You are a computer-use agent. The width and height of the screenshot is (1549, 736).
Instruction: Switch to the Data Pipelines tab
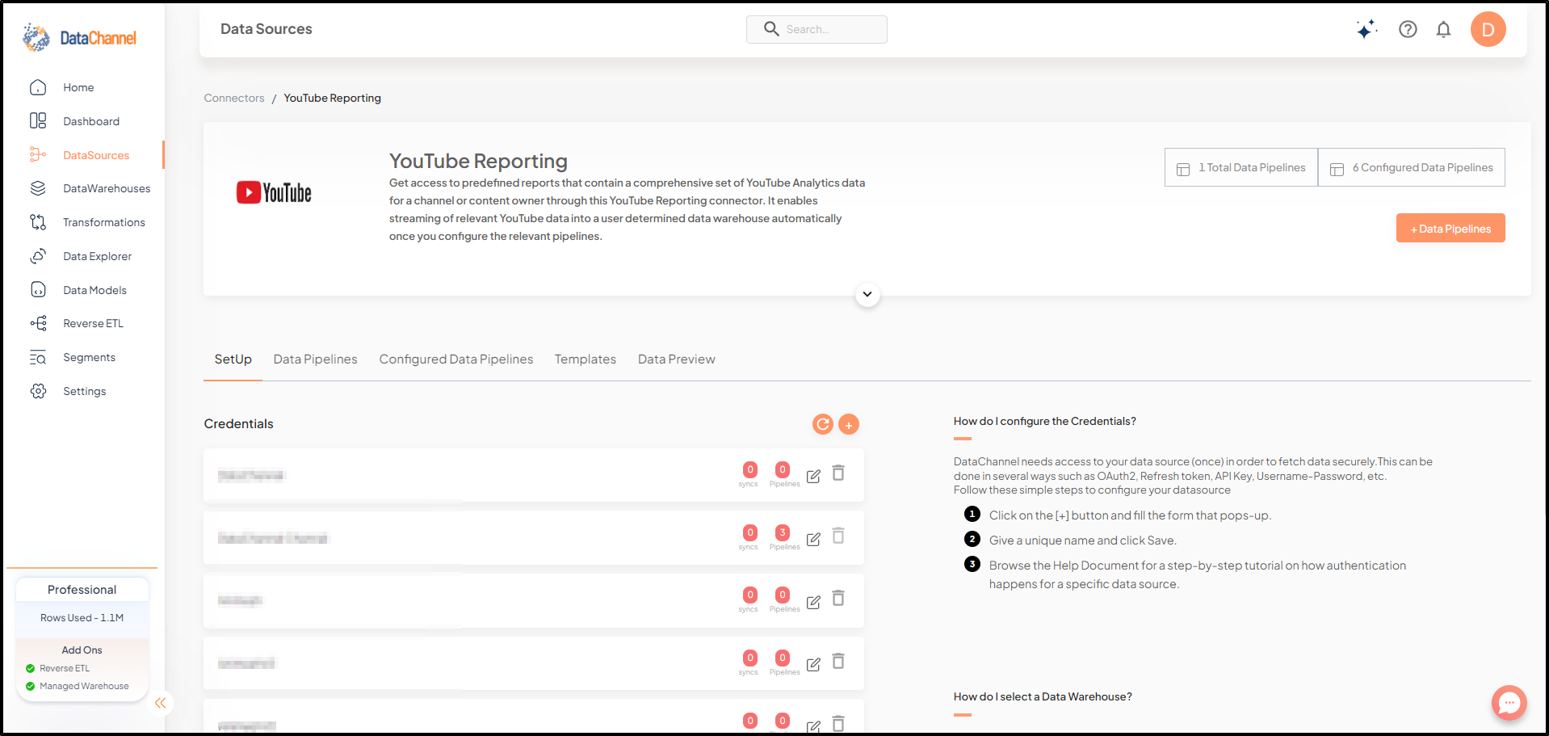tap(315, 359)
